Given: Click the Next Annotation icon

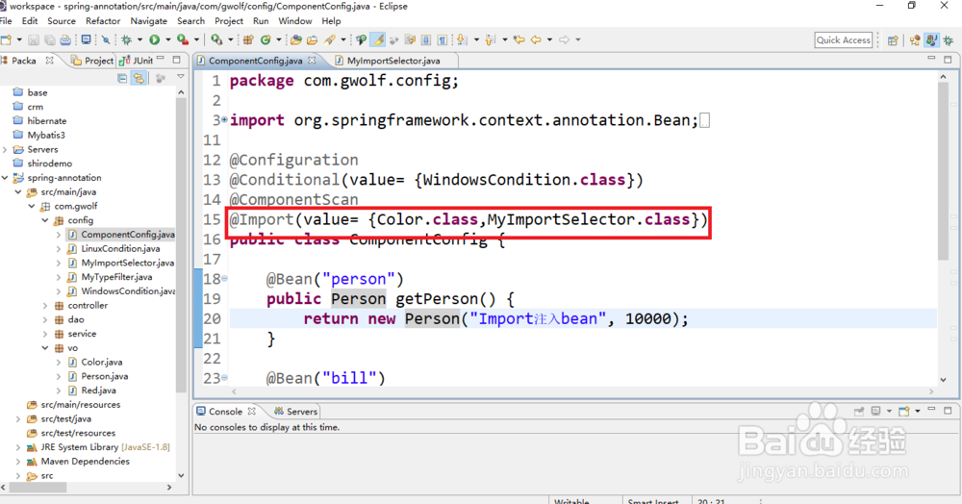Looking at the screenshot, I should click(x=462, y=39).
